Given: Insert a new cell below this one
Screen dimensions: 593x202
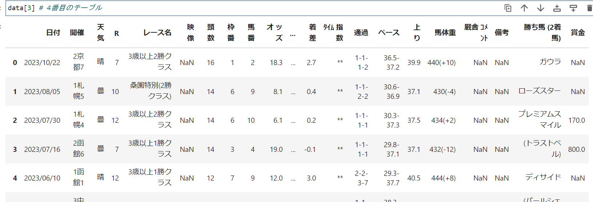Looking at the screenshot, I should [573, 8].
